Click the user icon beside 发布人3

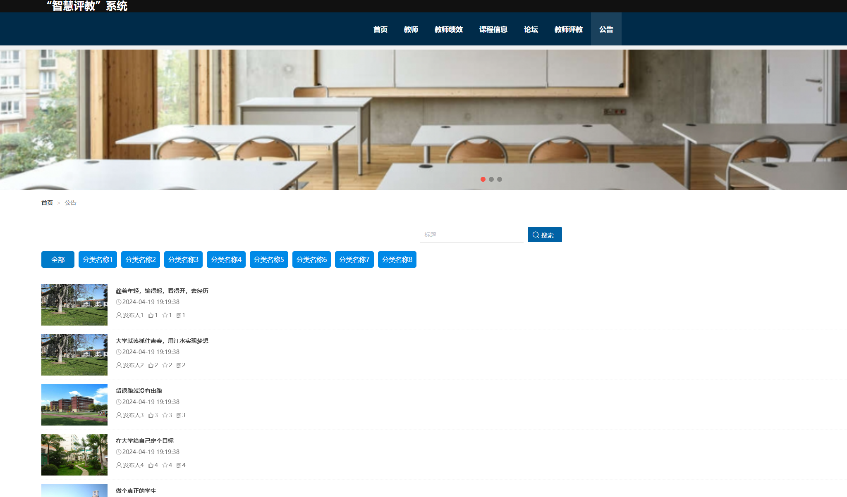(x=119, y=415)
